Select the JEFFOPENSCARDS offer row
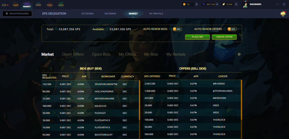The image size is (289, 139). coord(192,91)
